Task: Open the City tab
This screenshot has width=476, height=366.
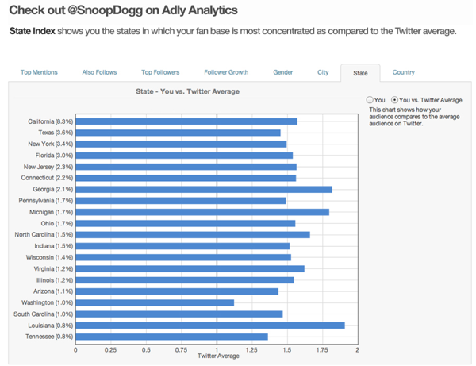Action: tap(323, 72)
